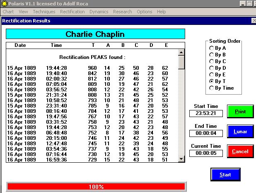Click the Date column header

[x=20, y=45]
